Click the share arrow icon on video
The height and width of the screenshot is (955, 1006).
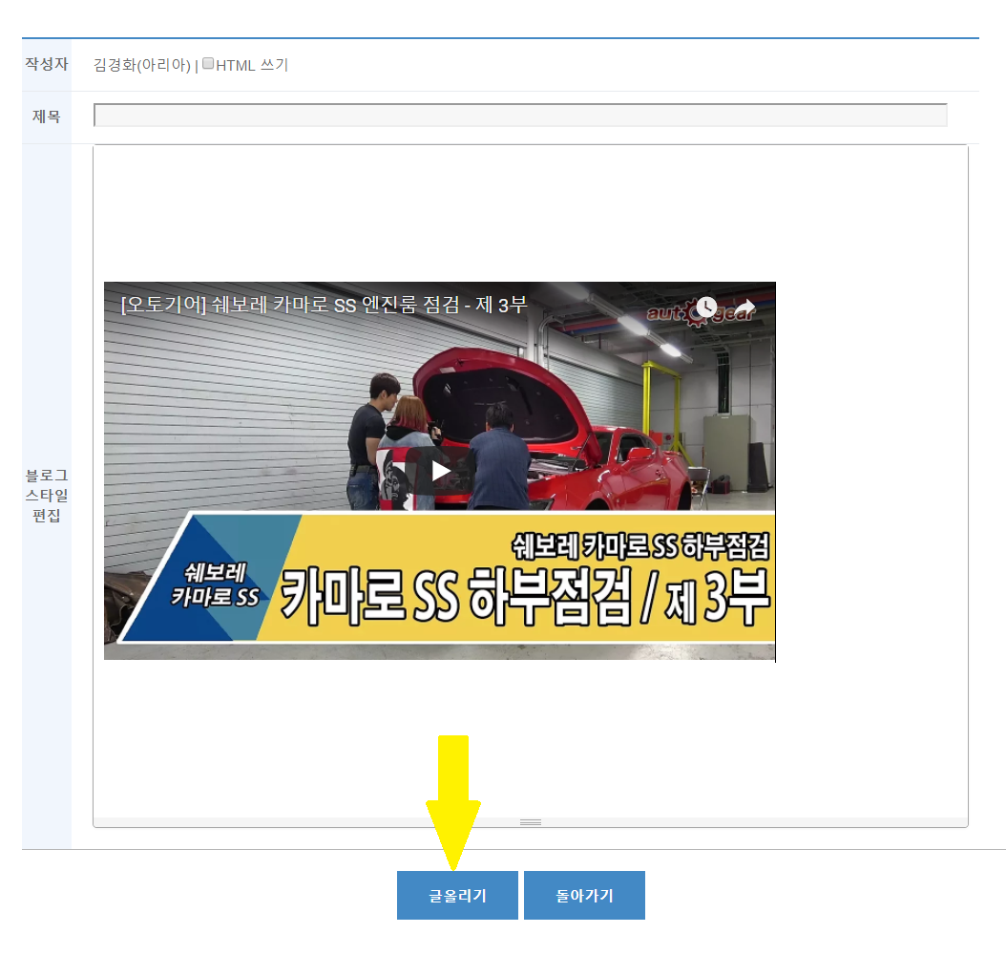click(744, 307)
